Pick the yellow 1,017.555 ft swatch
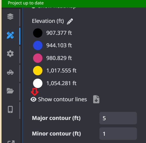 point(38,71)
